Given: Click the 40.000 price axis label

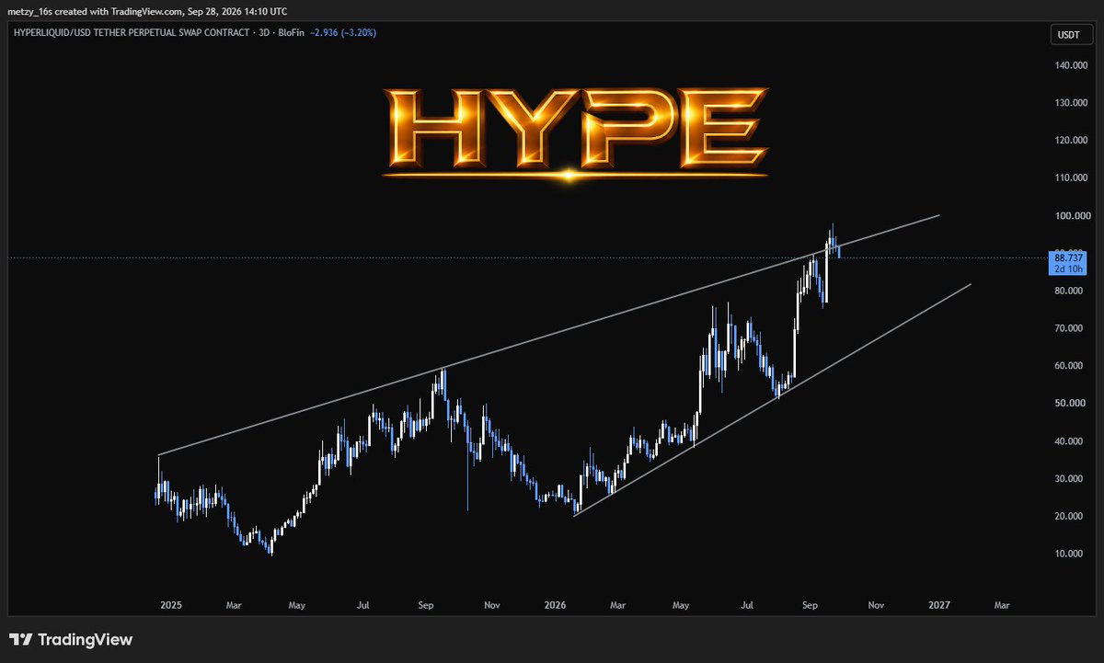Looking at the screenshot, I should 1067,441.
